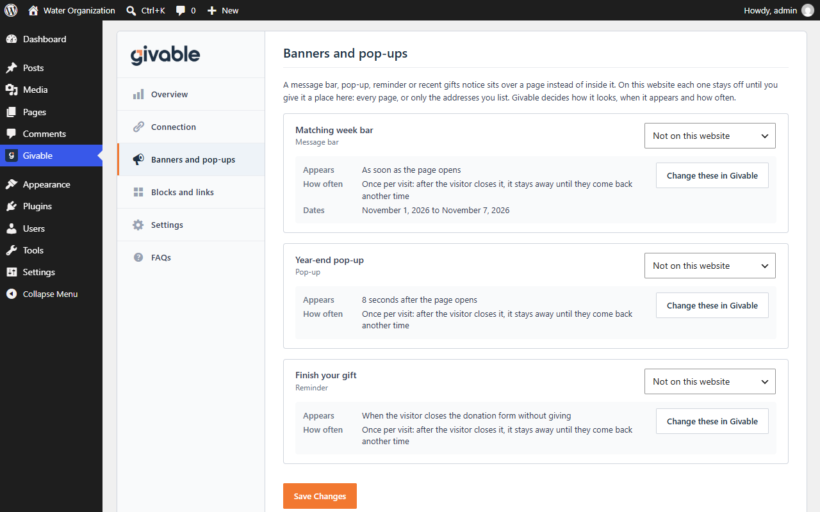This screenshot has width=820, height=512.
Task: Click the Overview bar chart icon
Action: click(138, 94)
